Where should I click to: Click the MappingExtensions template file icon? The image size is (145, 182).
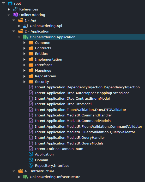tap(31, 93)
